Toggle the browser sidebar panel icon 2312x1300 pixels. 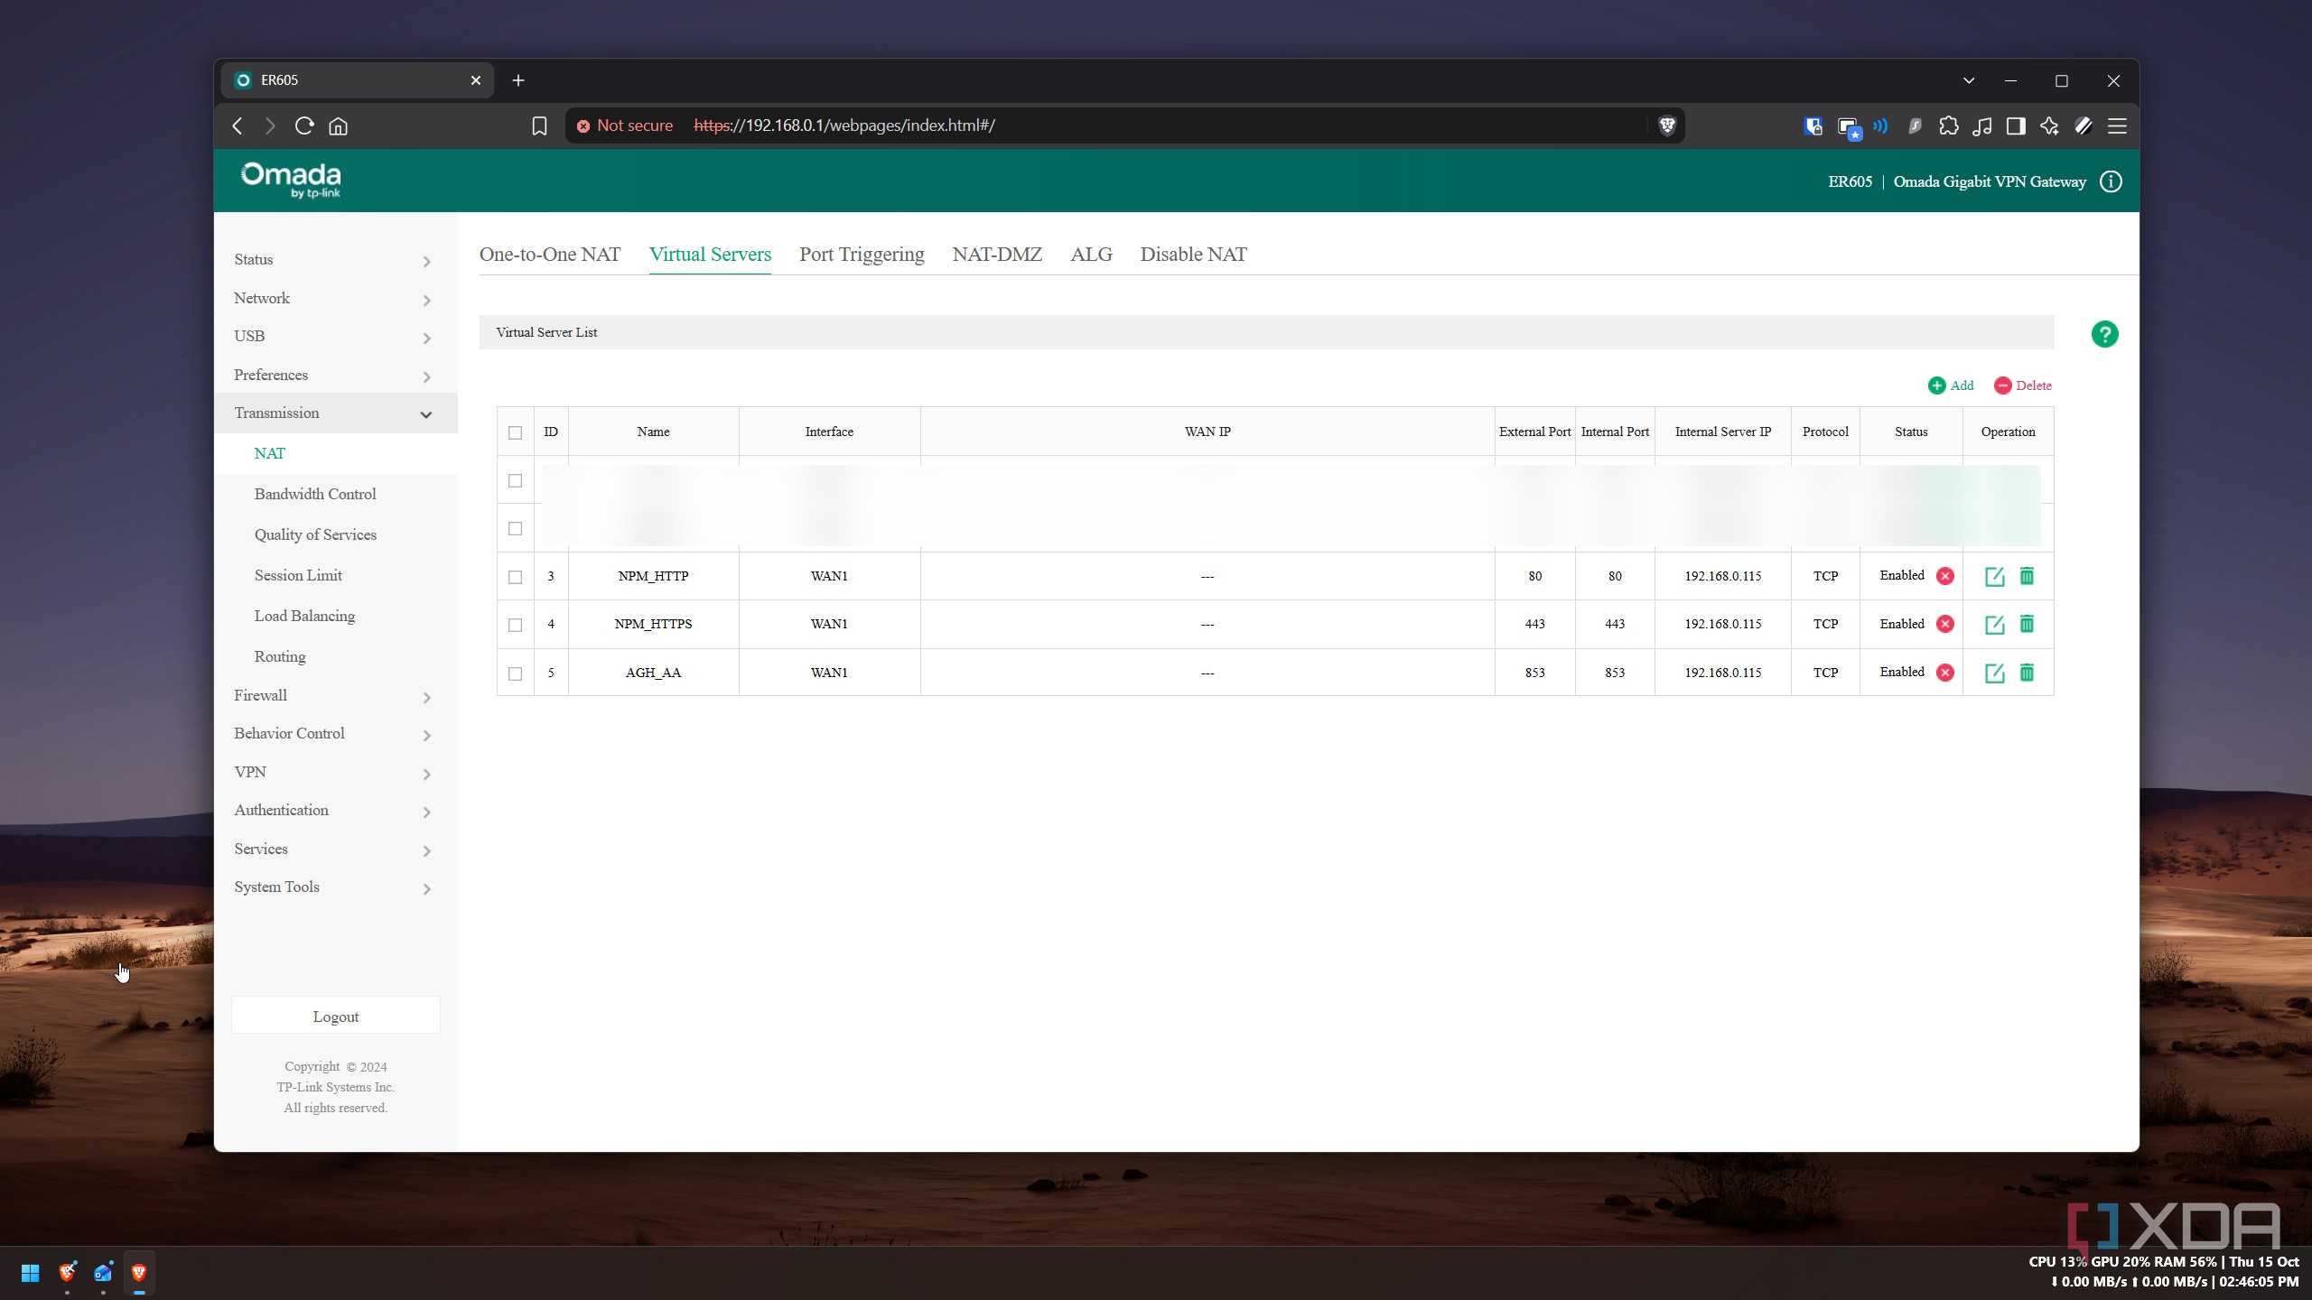[2016, 125]
